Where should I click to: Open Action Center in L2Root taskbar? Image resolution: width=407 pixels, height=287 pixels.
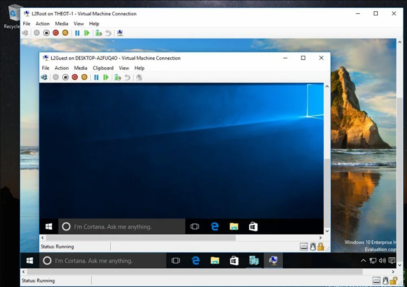(x=392, y=260)
